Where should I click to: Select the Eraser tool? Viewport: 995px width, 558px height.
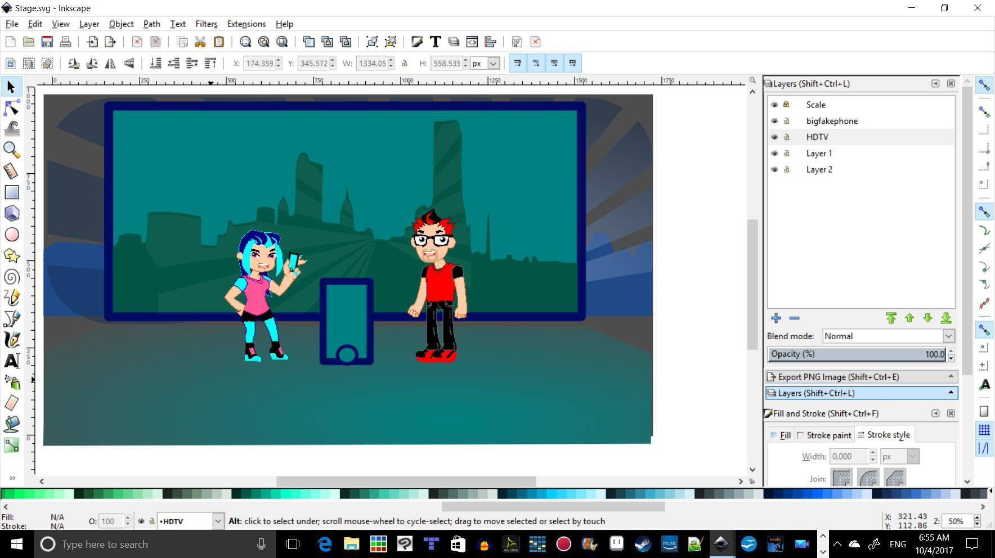click(x=11, y=403)
